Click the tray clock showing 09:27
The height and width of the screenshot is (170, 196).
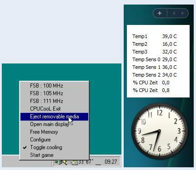coord(111,162)
